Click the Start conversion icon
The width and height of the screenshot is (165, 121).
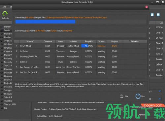pos(121,96)
